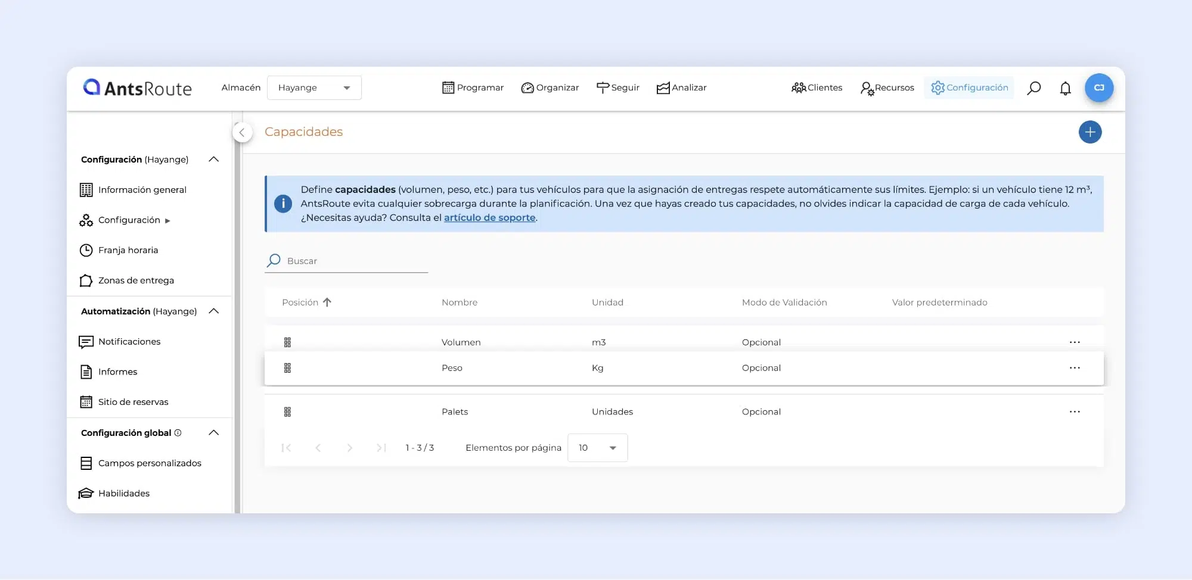Image resolution: width=1192 pixels, height=580 pixels.
Task: Open the search magnifier in top bar
Action: (1033, 88)
